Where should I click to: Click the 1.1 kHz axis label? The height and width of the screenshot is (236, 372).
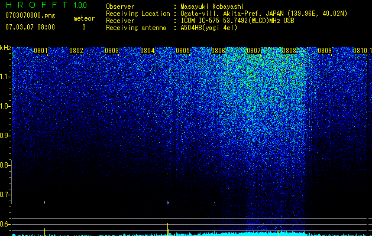[x=4, y=77]
